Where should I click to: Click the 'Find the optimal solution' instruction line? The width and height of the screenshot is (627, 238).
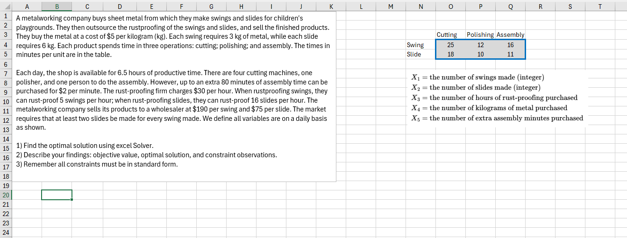(x=85, y=146)
